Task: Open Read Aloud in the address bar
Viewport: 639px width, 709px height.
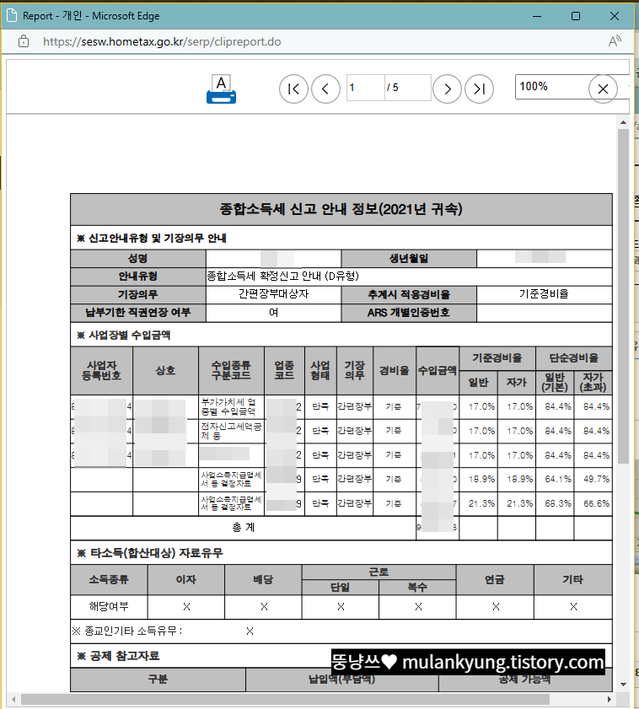Action: tap(614, 41)
